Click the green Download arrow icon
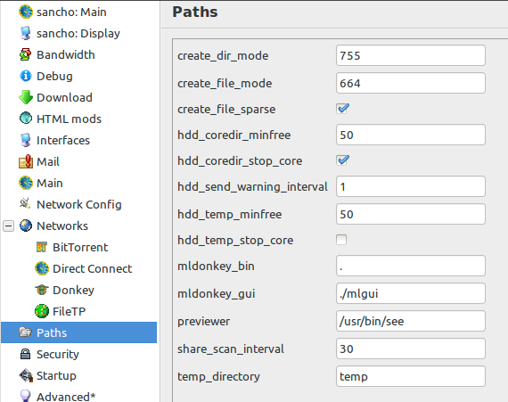The height and width of the screenshot is (402, 508). (x=26, y=97)
